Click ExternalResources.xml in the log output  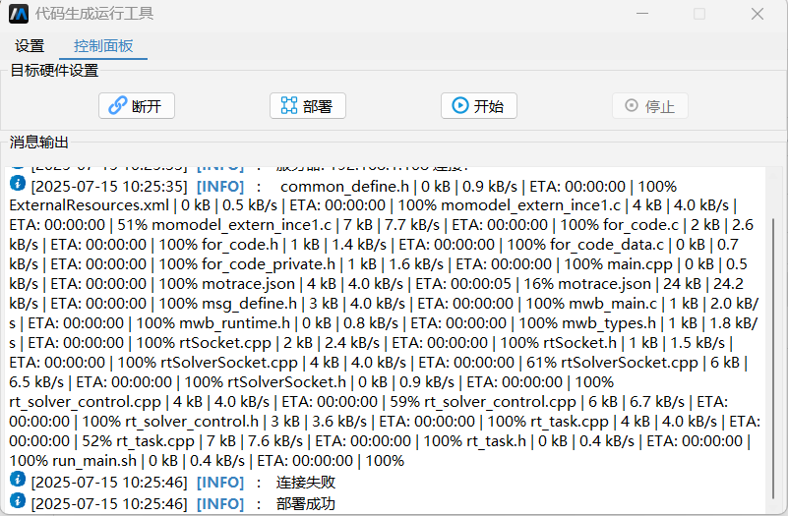click(x=90, y=205)
